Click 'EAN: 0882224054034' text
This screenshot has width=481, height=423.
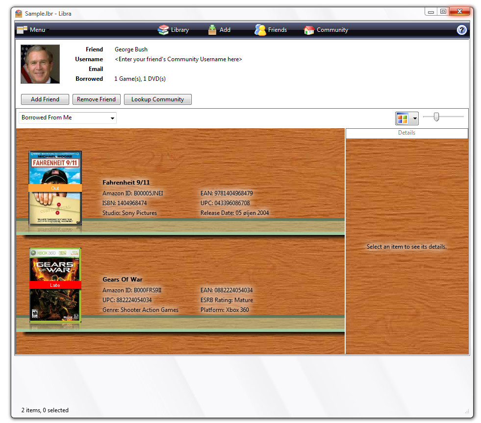[x=227, y=290]
